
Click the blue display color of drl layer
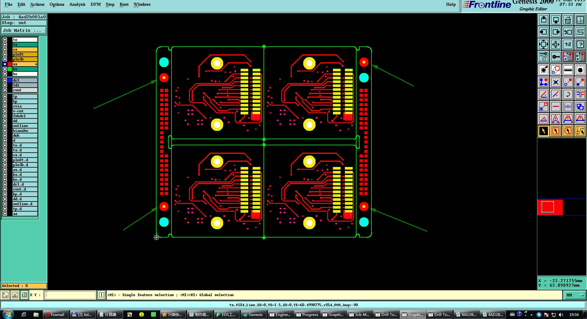pos(10,80)
